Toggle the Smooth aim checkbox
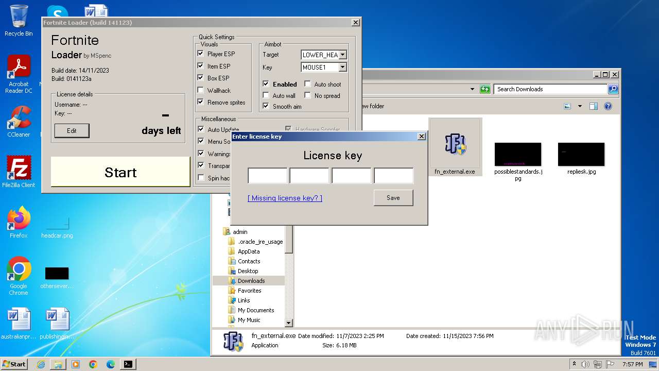Screen dimensions: 659x371 pyautogui.click(x=266, y=106)
